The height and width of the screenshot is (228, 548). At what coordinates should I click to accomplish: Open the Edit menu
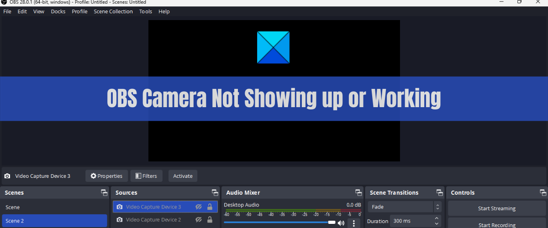pos(22,11)
